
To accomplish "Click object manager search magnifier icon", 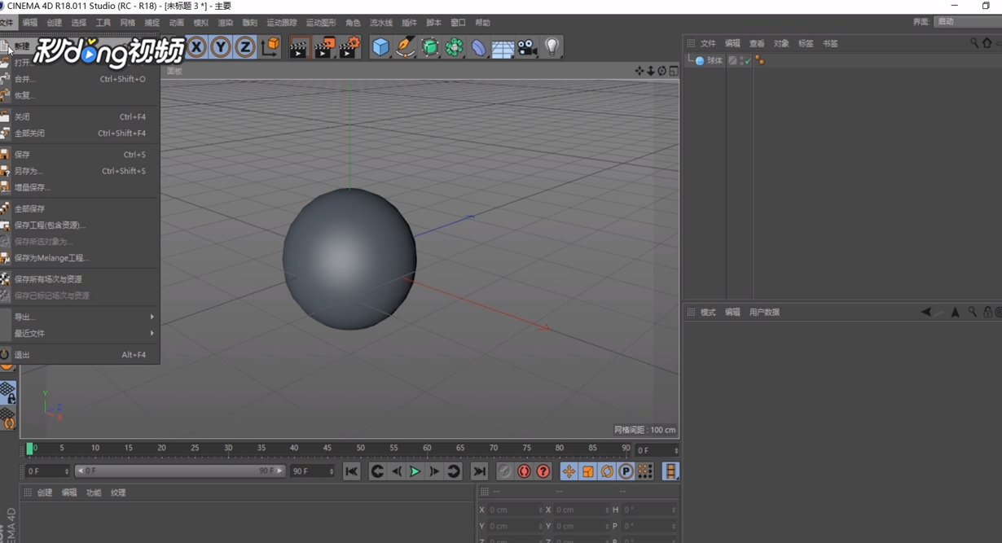I will (x=973, y=43).
